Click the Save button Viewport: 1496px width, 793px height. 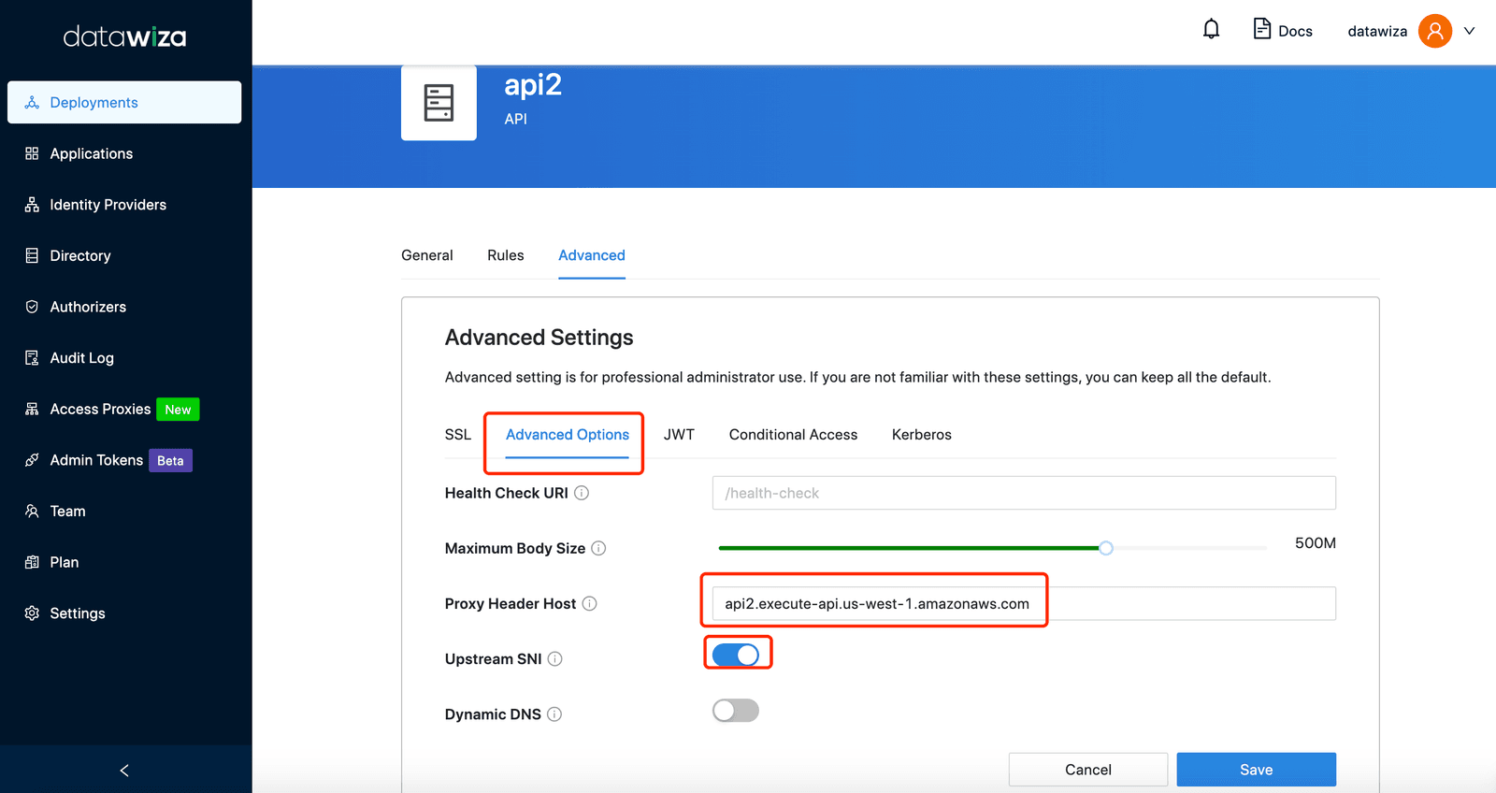click(1256, 770)
